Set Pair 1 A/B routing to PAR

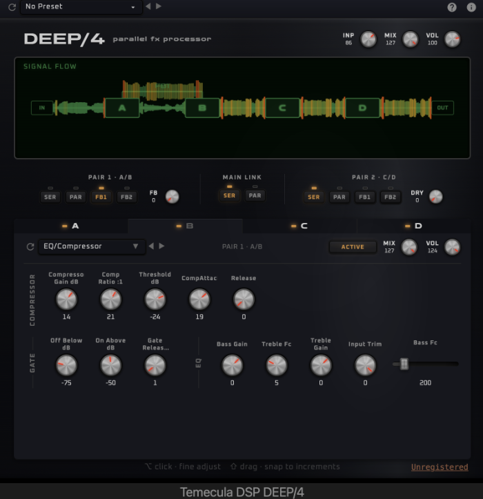[x=76, y=197]
